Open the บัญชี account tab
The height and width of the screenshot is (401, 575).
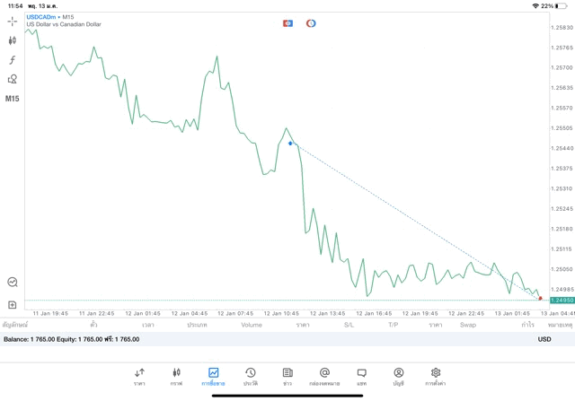point(398,376)
